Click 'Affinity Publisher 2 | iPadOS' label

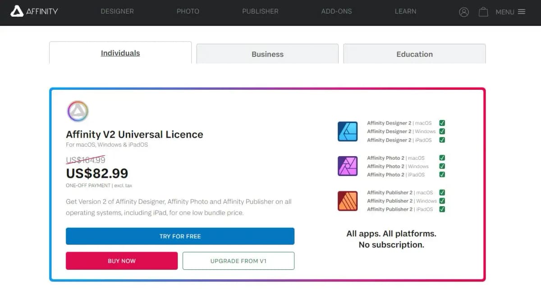400,209
